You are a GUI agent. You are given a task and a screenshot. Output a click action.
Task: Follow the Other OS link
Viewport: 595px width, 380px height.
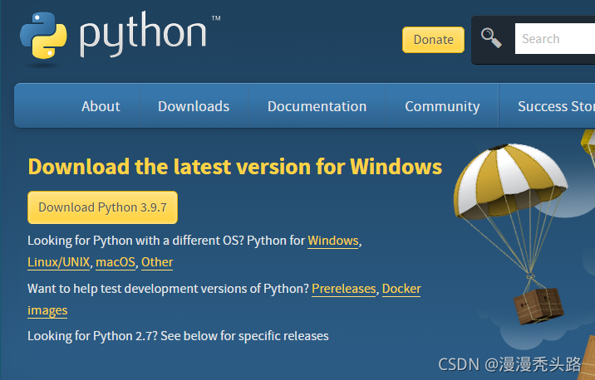click(157, 262)
